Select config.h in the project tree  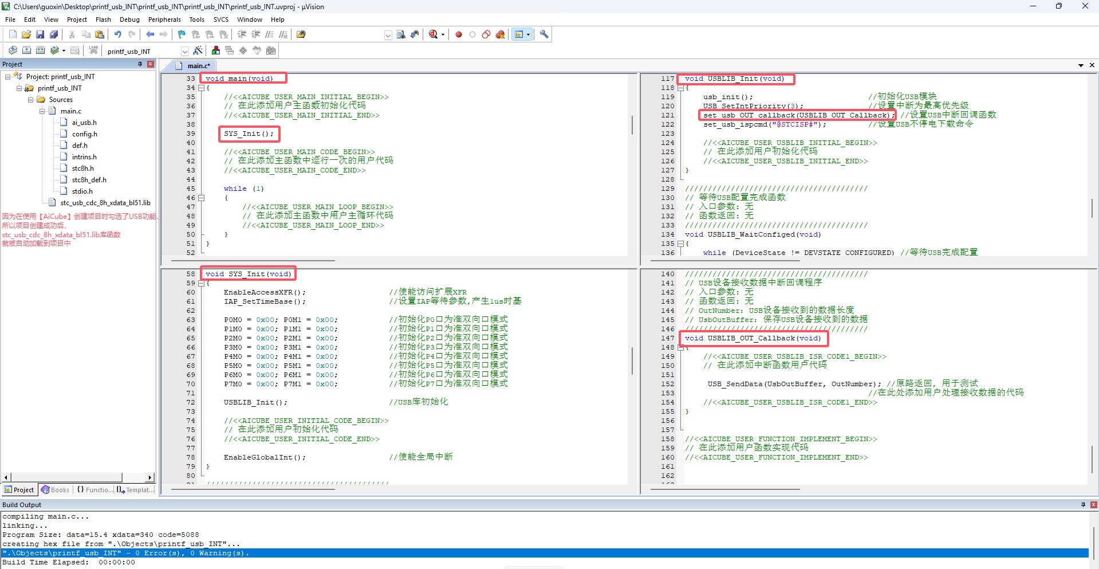pyautogui.click(x=84, y=134)
